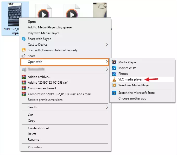The height and width of the screenshot is (155, 177).
Task: Choose Add to "20190122_061053.rar"
Action: (65, 83)
